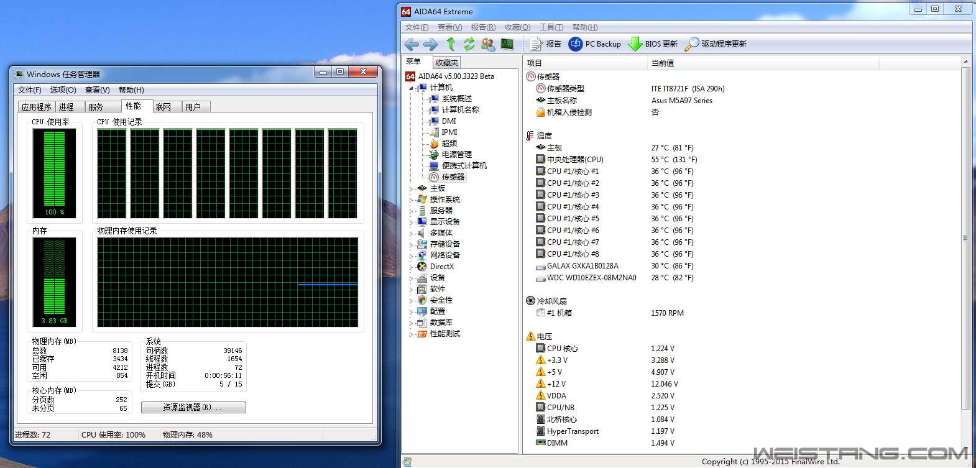This screenshot has width=976, height=468.
Task: Click the 设备 devices icon in tree
Action: pos(422,278)
